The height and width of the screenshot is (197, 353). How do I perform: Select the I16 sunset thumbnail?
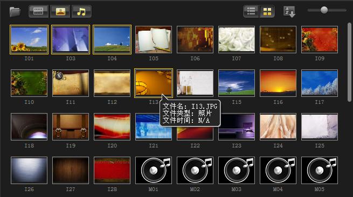[x=278, y=83]
